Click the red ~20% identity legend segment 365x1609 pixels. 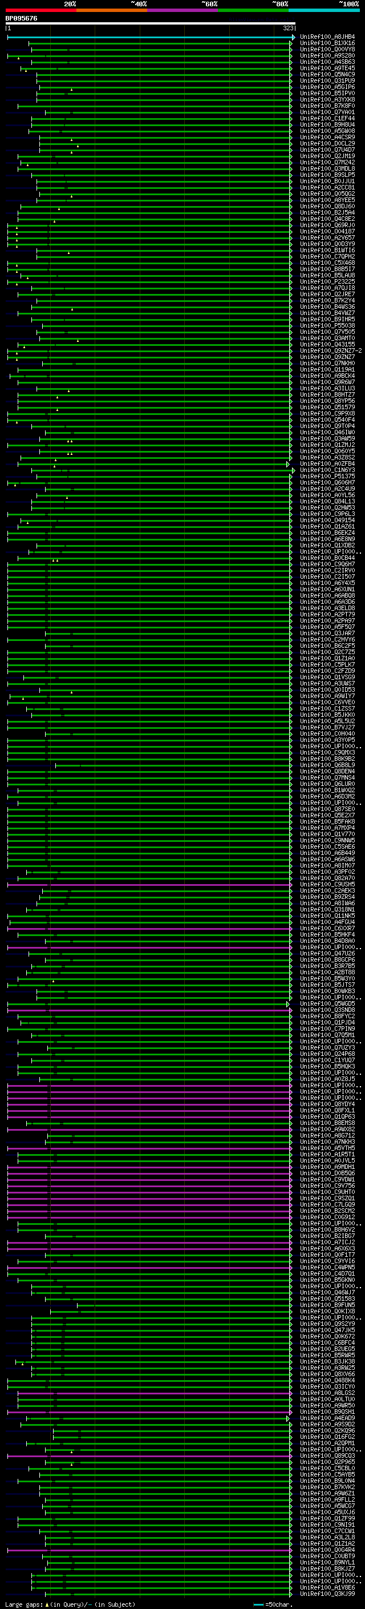pos(41,10)
